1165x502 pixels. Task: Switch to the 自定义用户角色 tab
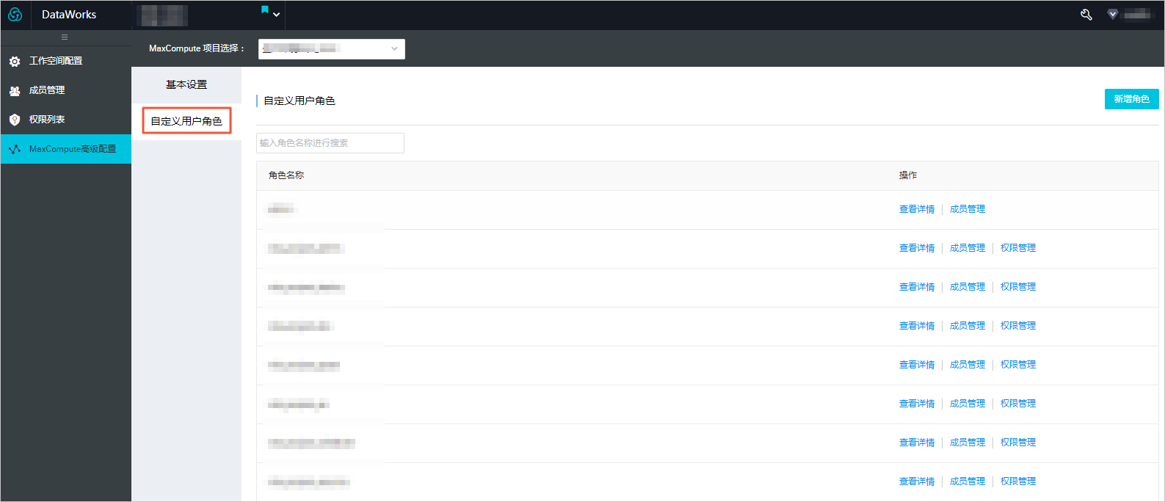[186, 121]
